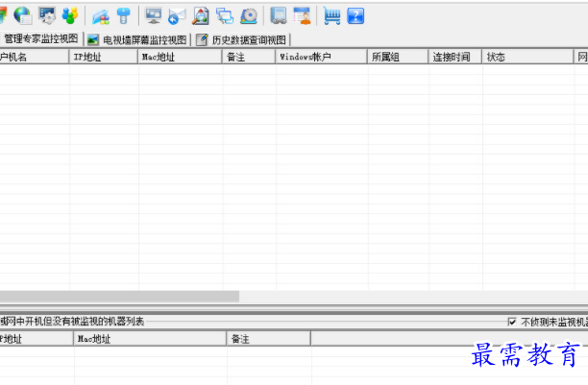Sort by 连接时间 column header

[455, 57]
